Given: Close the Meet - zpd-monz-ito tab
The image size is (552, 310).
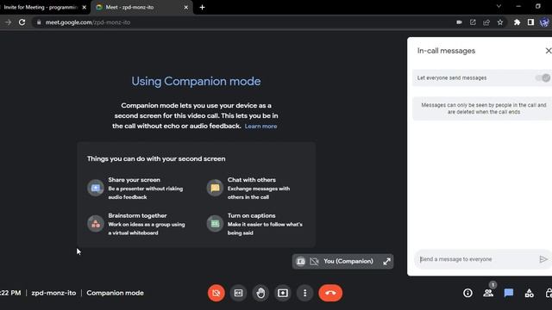Looking at the screenshot, I should [x=186, y=7].
